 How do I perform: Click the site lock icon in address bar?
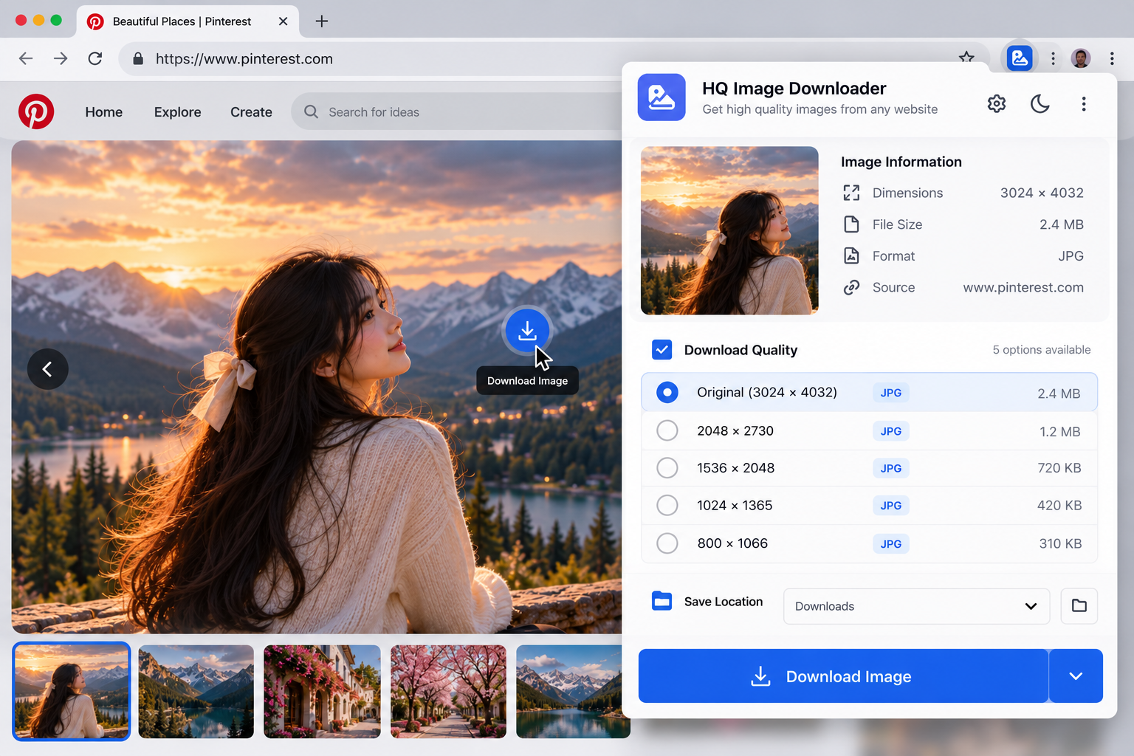(138, 58)
